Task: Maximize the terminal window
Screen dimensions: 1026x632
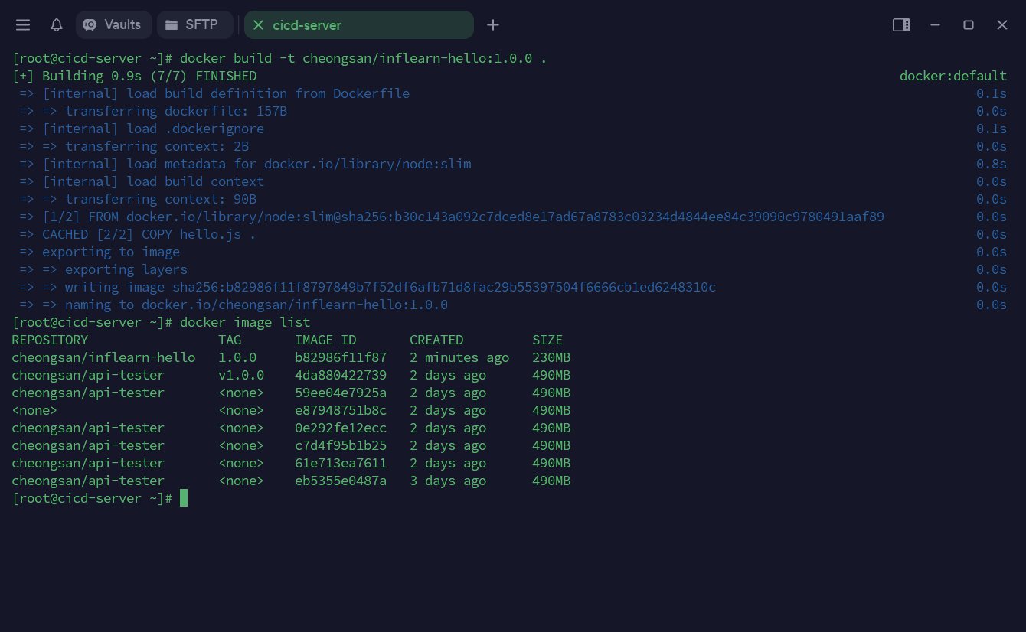Action: [969, 25]
